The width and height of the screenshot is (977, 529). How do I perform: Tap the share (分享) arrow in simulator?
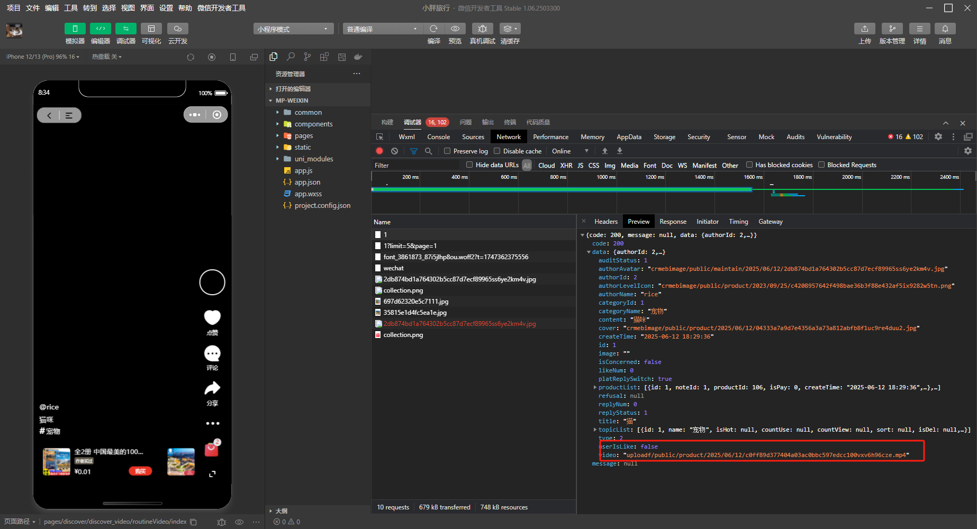[x=212, y=388]
